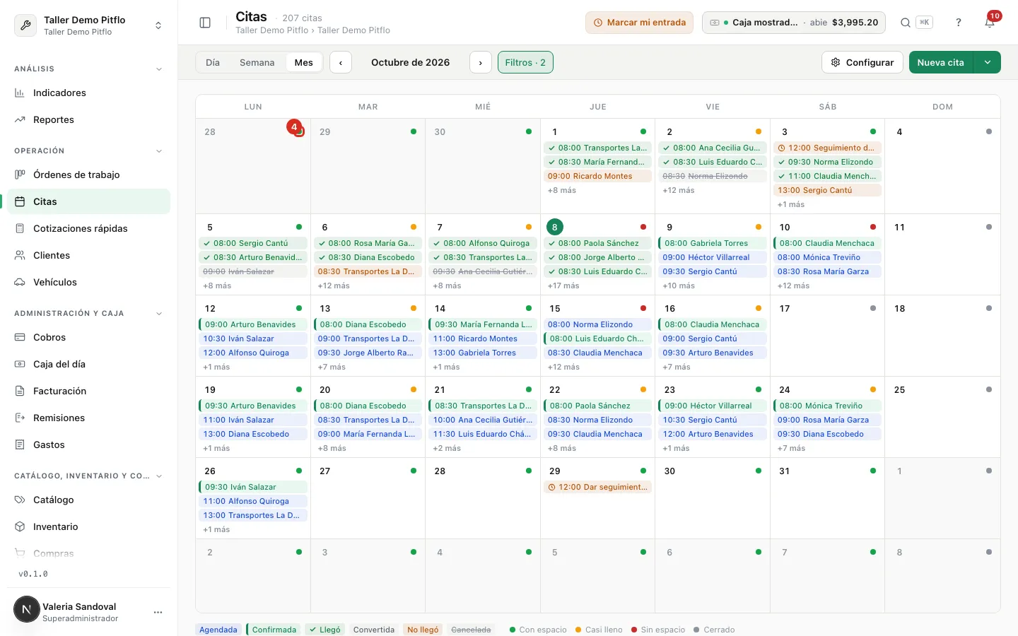Open Filtros · 2 button
The height and width of the screenshot is (636, 1018).
pos(525,62)
